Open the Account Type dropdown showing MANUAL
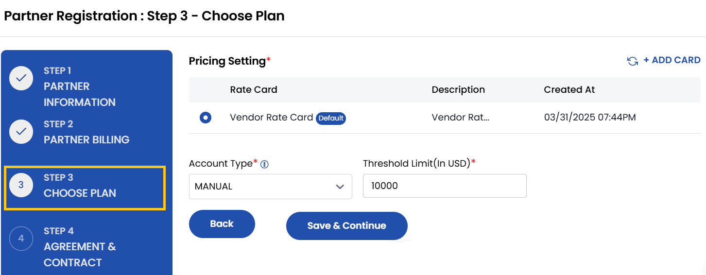The height and width of the screenshot is (275, 706). (x=270, y=187)
